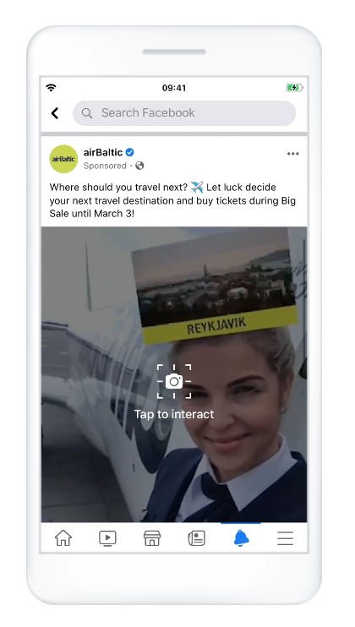Open the News feed tab
355x627 pixels.
197,538
